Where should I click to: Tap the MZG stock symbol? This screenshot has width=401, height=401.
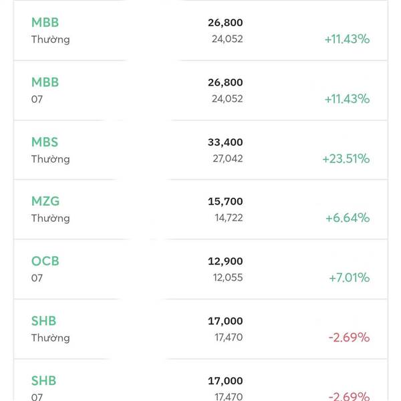point(45,201)
